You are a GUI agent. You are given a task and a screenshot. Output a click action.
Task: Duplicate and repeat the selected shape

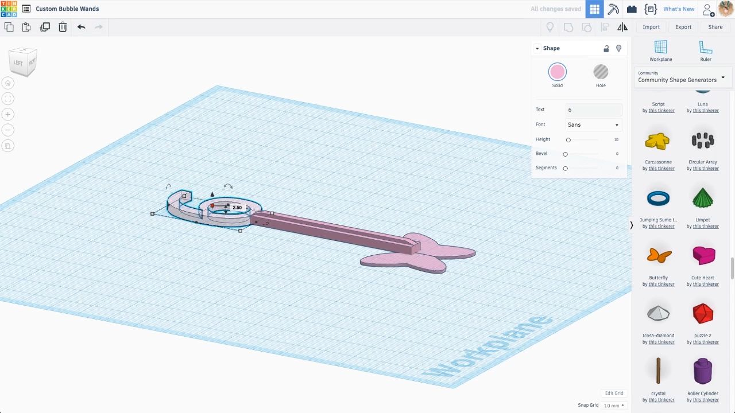(x=45, y=27)
